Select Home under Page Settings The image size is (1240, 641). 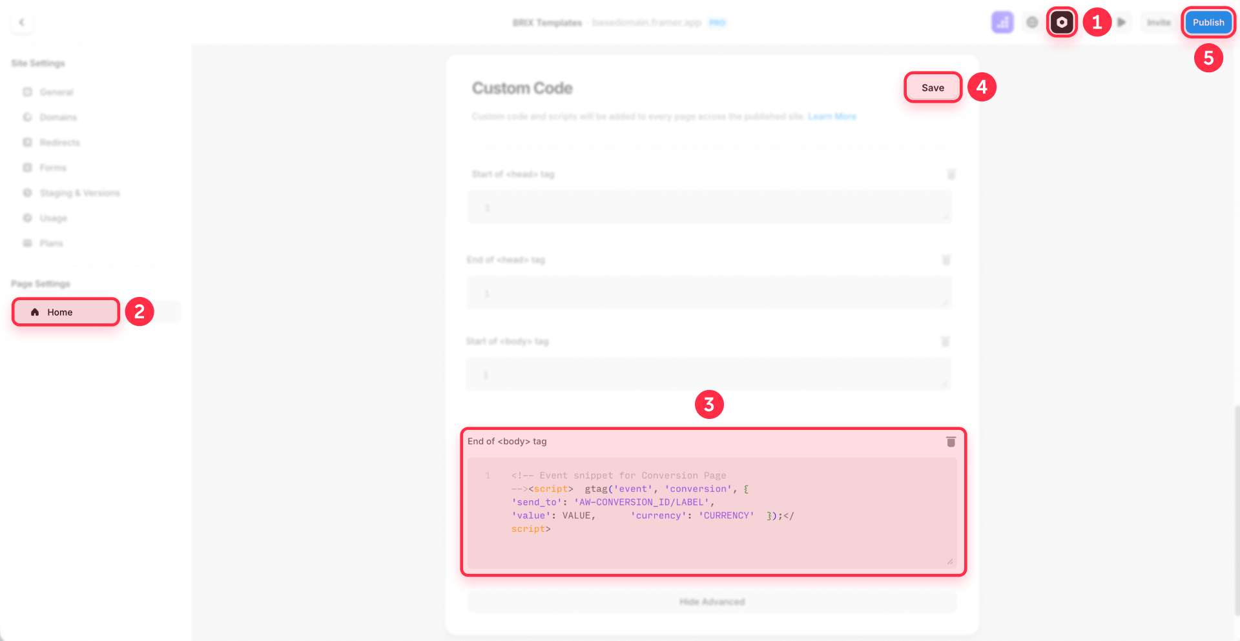click(x=65, y=312)
